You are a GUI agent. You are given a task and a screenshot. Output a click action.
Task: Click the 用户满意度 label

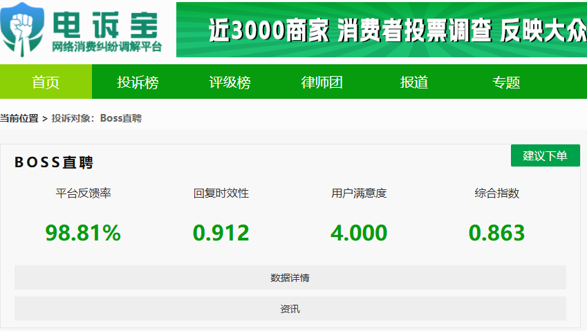(359, 193)
